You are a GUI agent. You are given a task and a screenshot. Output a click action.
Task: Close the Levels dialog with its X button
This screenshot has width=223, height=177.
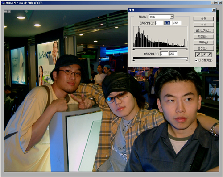[214, 10]
